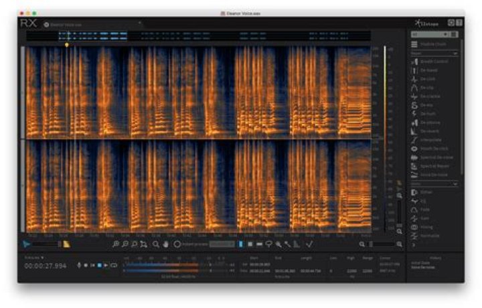The image size is (482, 308).
Task: Click the vertical zoom out magnifier
Action: (399, 232)
